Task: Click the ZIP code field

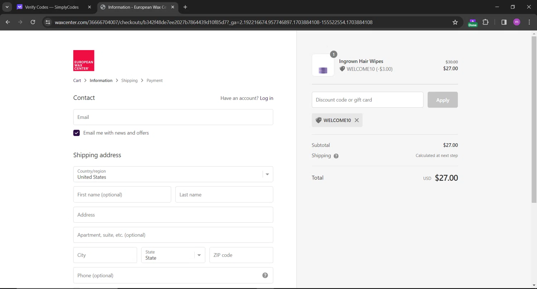Action: [241, 255]
